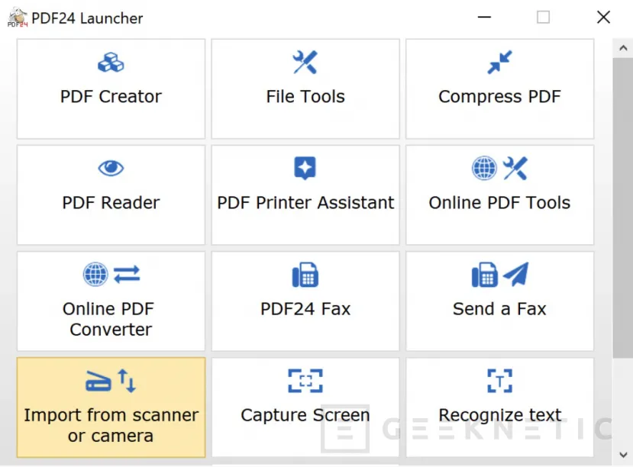Click the PDF24 sheep logo in title bar
This screenshot has height=467, width=633.
(x=18, y=18)
